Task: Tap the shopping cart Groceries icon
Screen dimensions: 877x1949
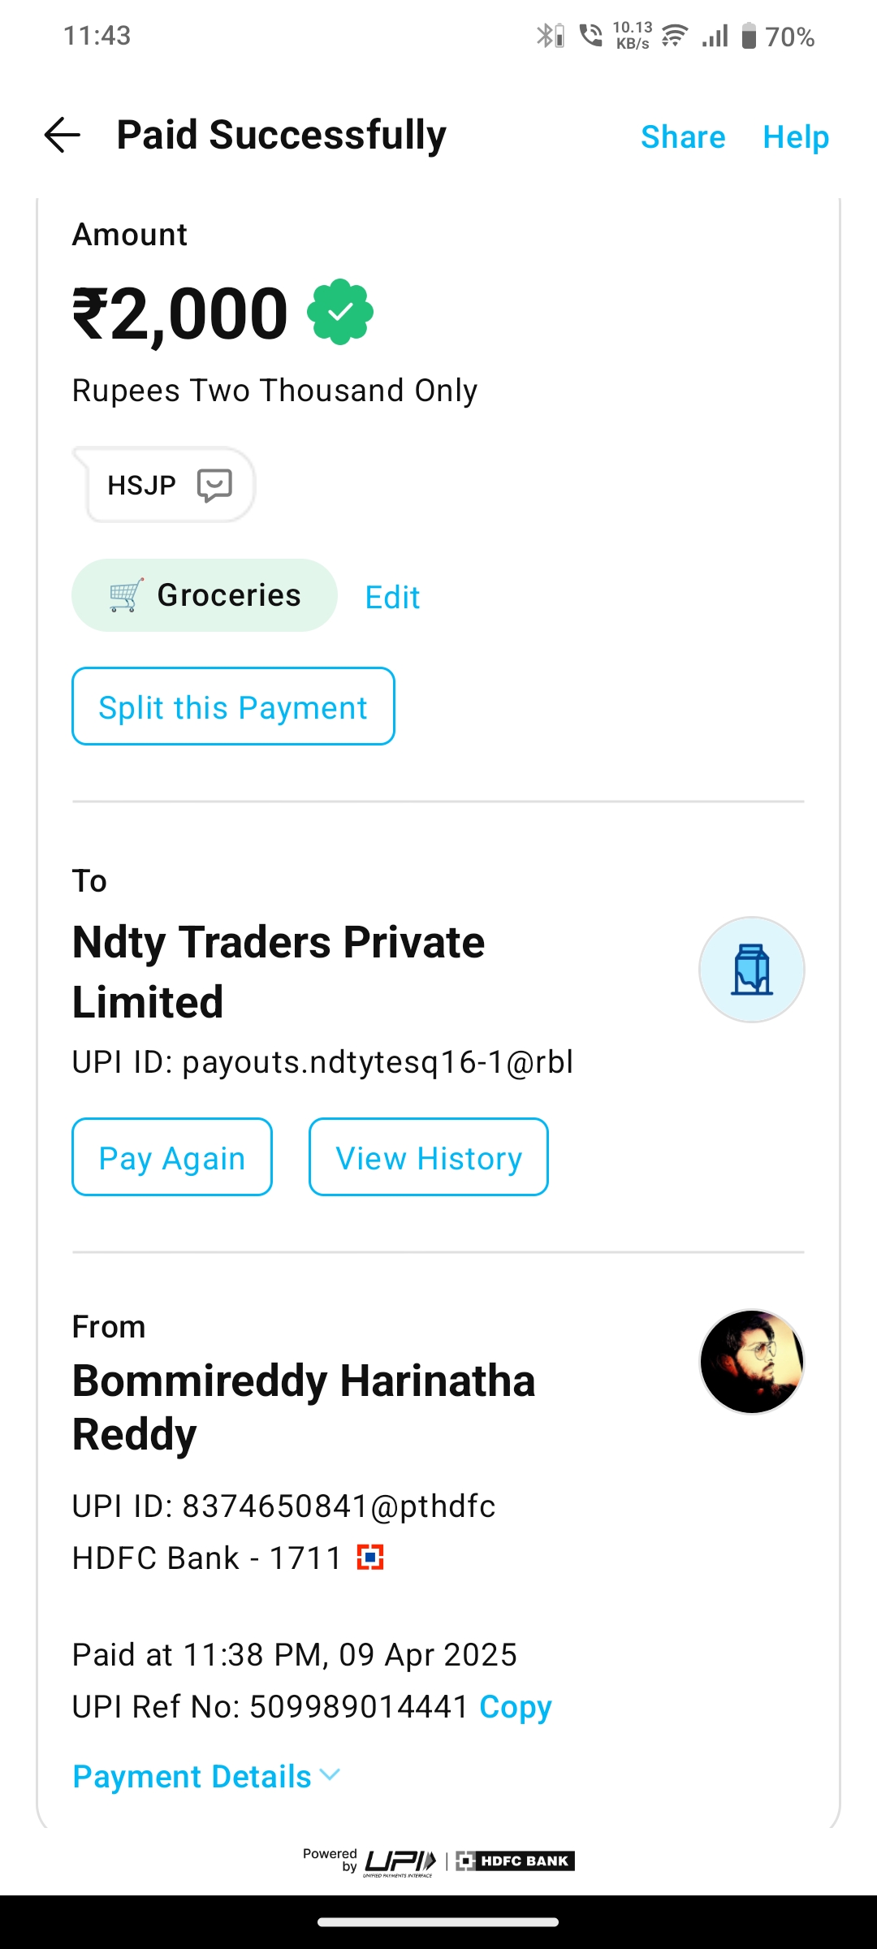Action: [126, 595]
